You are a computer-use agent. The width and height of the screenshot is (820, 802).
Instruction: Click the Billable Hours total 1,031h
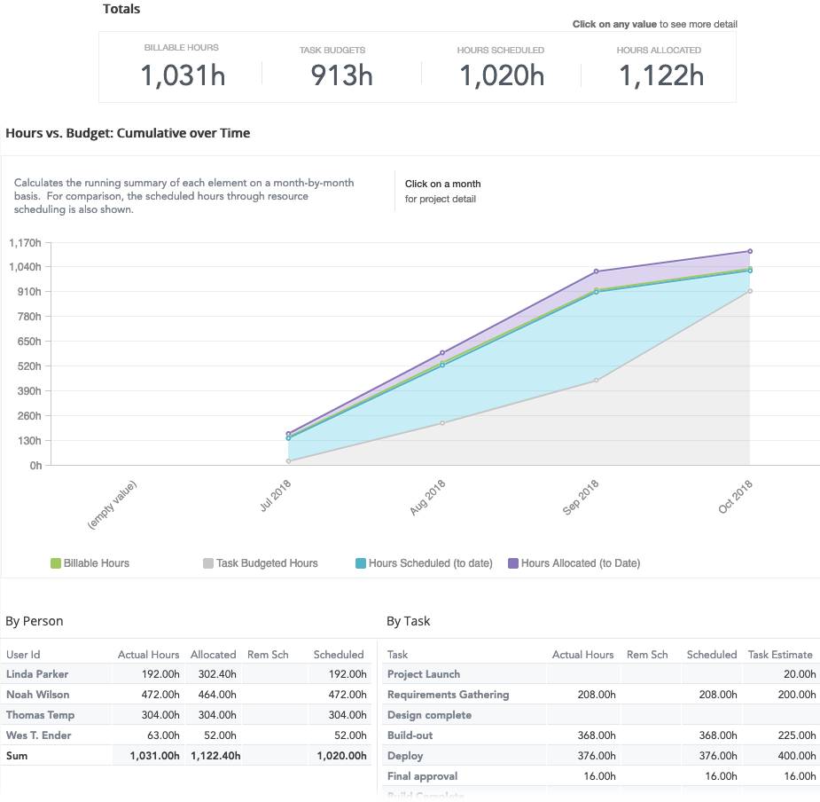183,76
